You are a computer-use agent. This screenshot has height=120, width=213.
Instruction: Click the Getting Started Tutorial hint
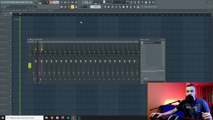(x=151, y=7)
